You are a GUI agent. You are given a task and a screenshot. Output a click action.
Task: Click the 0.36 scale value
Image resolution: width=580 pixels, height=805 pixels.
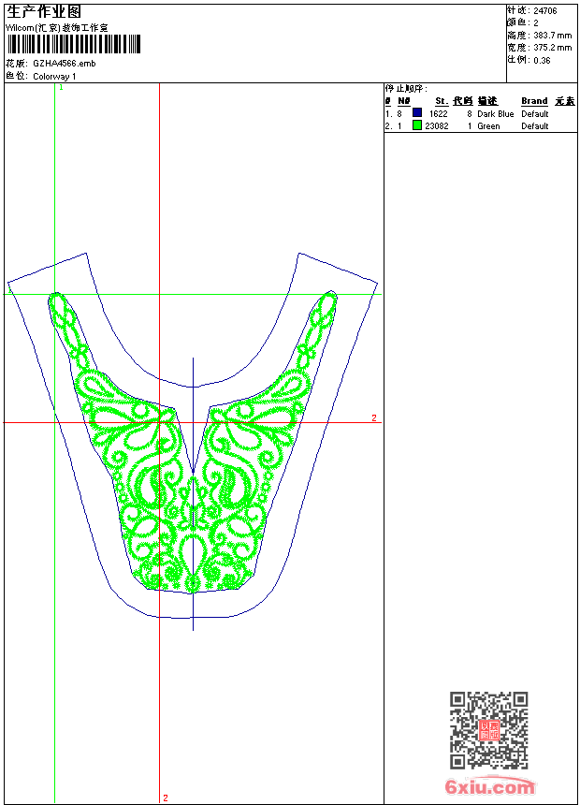pyautogui.click(x=542, y=60)
